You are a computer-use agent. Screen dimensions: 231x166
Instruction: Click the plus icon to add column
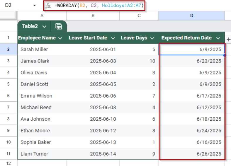click(228, 39)
